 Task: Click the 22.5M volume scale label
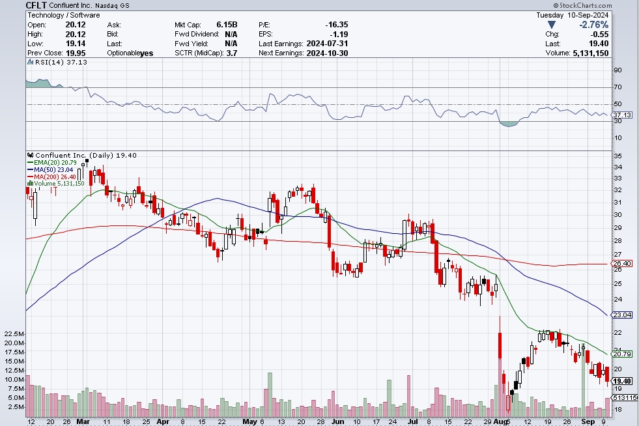click(x=14, y=334)
